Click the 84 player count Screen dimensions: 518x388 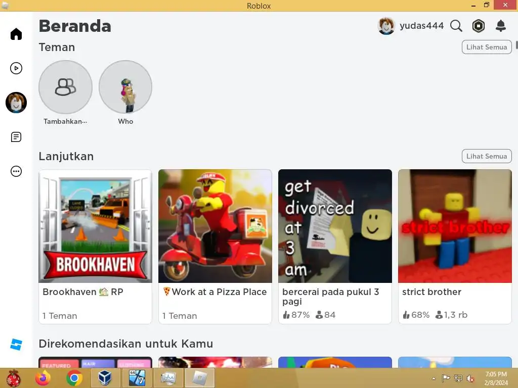coord(325,315)
